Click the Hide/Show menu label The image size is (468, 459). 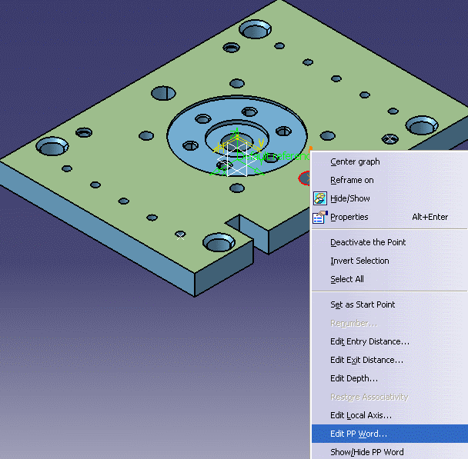click(350, 198)
